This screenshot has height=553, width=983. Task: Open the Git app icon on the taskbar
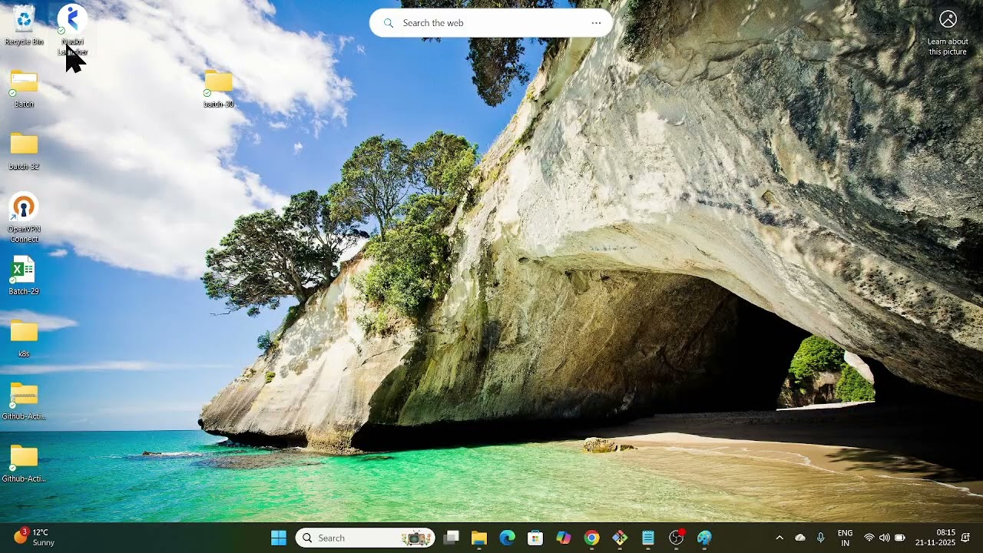click(620, 538)
